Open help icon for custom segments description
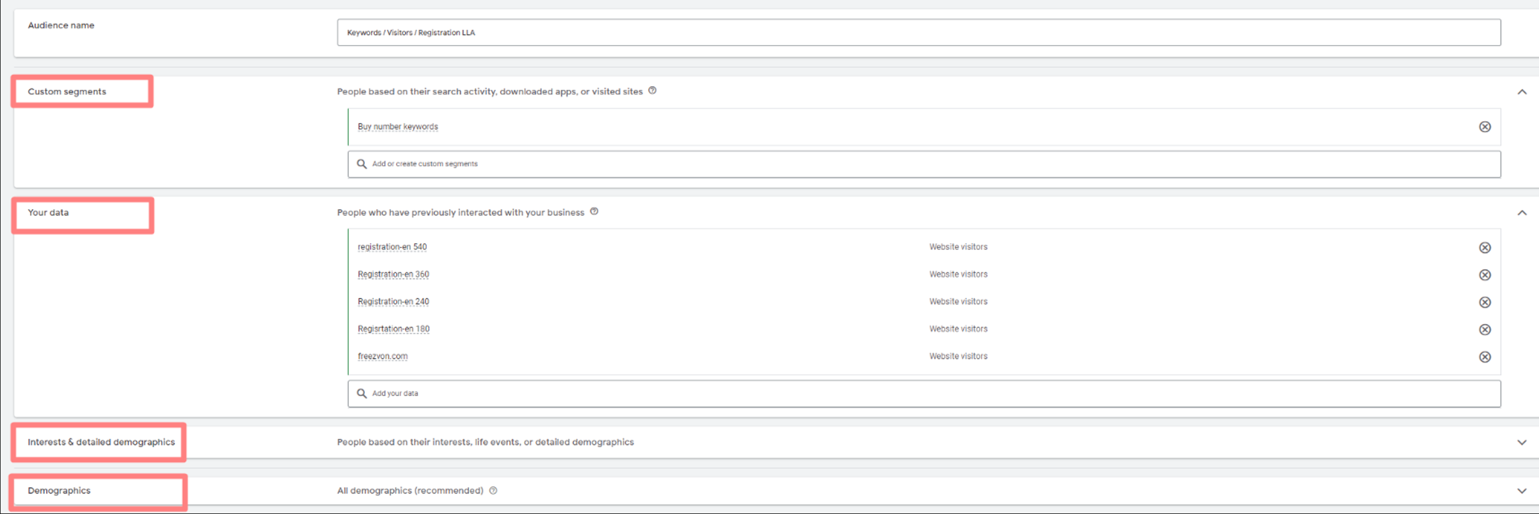1539x514 pixels. (x=652, y=91)
